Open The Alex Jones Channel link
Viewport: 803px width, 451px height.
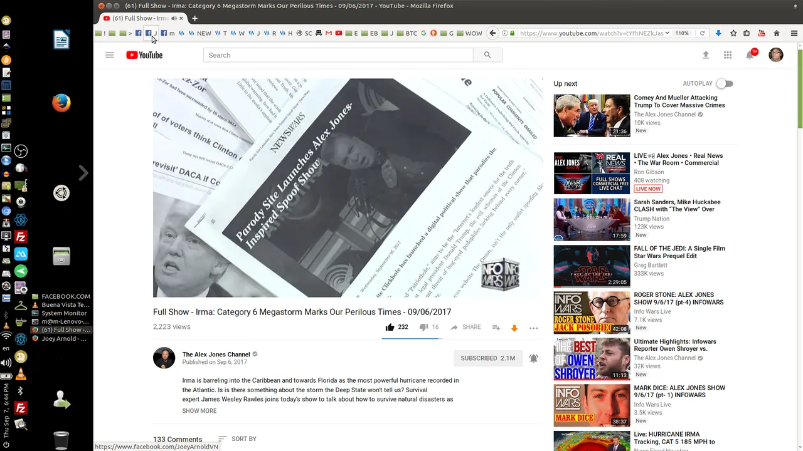tap(216, 355)
